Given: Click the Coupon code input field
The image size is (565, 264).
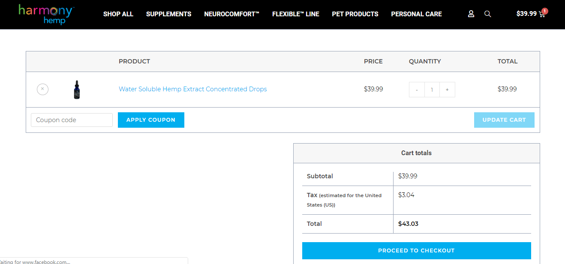Looking at the screenshot, I should point(72,120).
